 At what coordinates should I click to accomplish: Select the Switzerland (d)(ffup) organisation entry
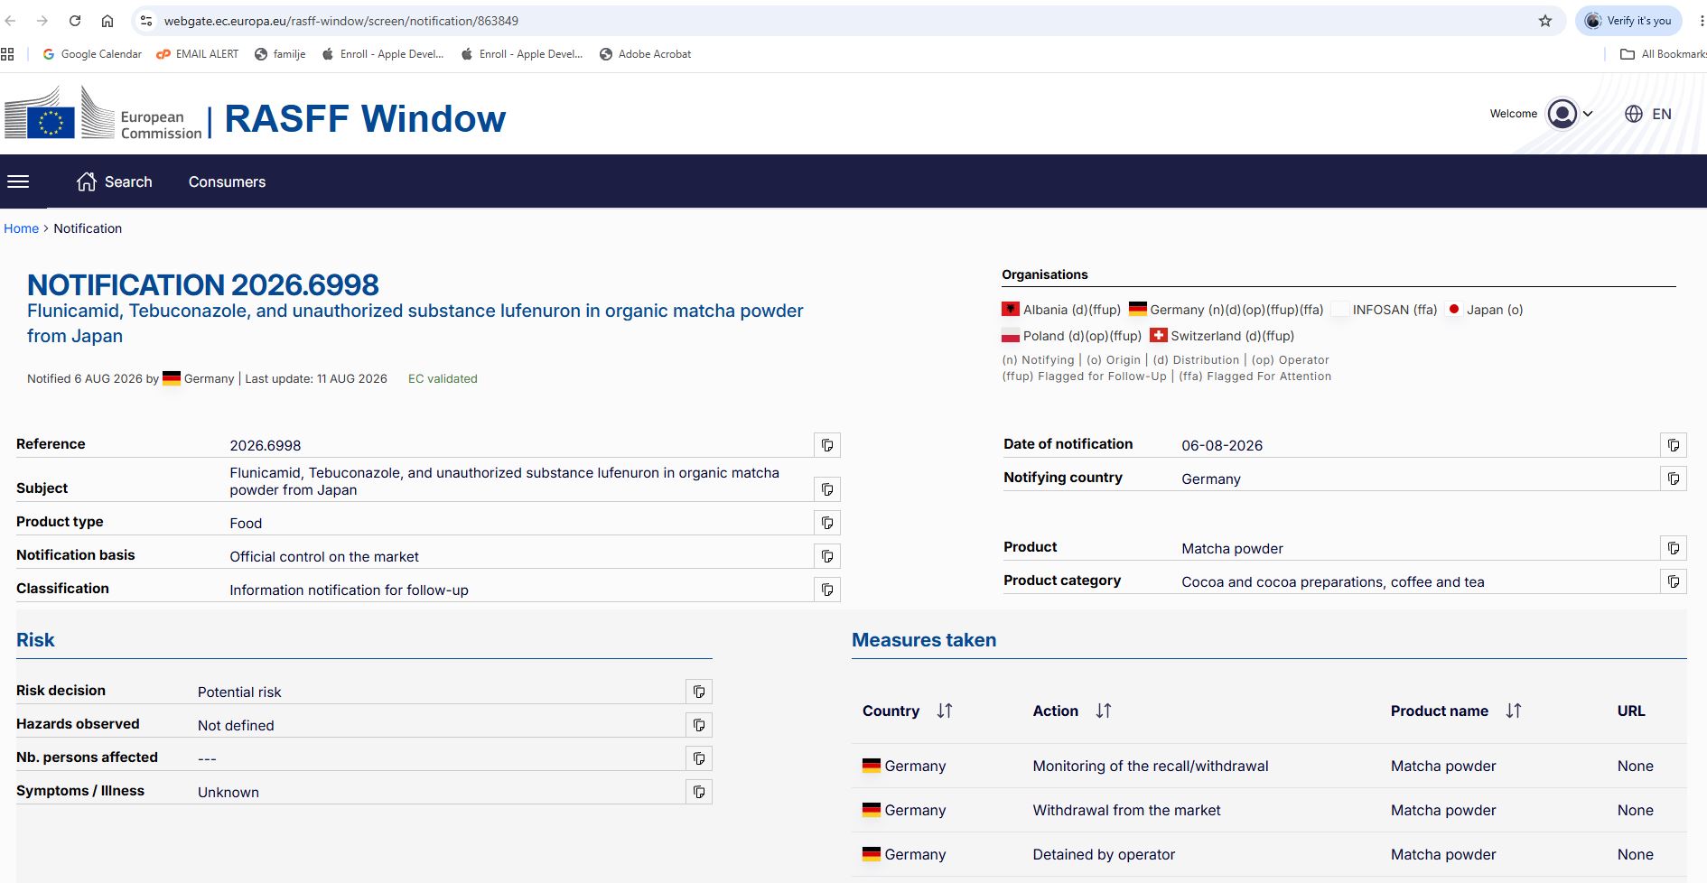point(1222,336)
